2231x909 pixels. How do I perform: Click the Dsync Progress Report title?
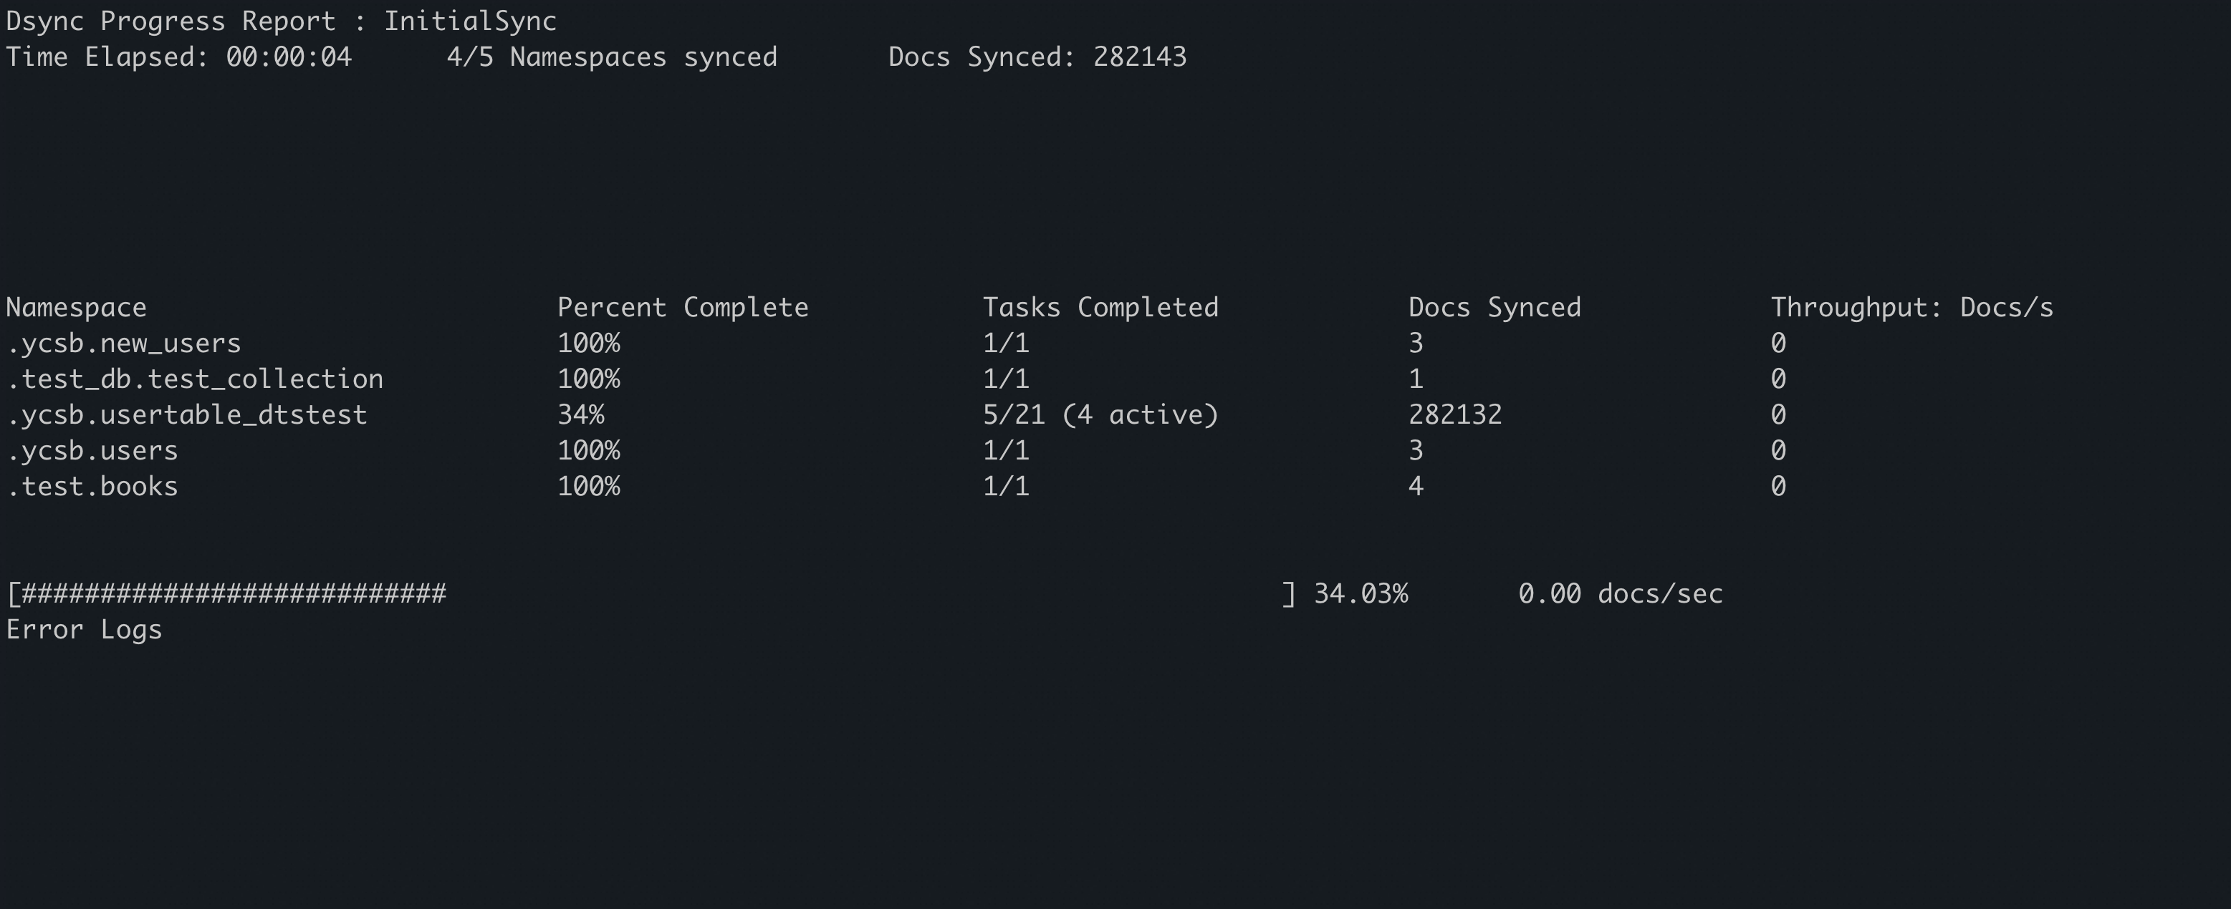coord(281,21)
